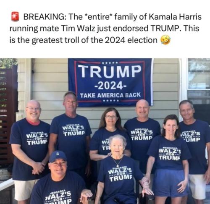Click the red siren emoji before BREAKING
This screenshot has height=204, width=210.
[x=15, y=16]
